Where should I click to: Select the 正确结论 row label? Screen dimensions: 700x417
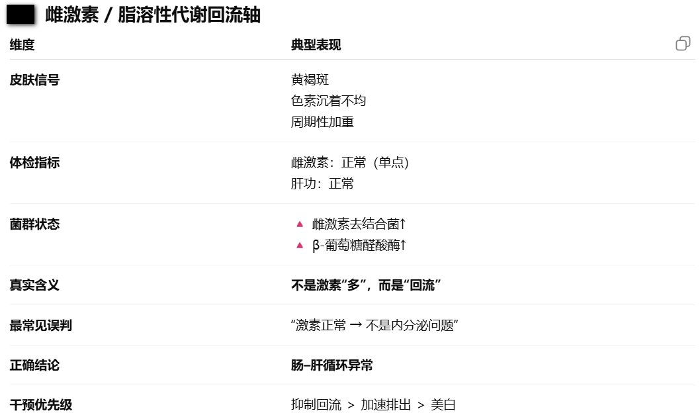(34, 365)
